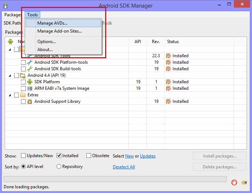
Task: Click the Rev. column header
Action: [x=156, y=42]
